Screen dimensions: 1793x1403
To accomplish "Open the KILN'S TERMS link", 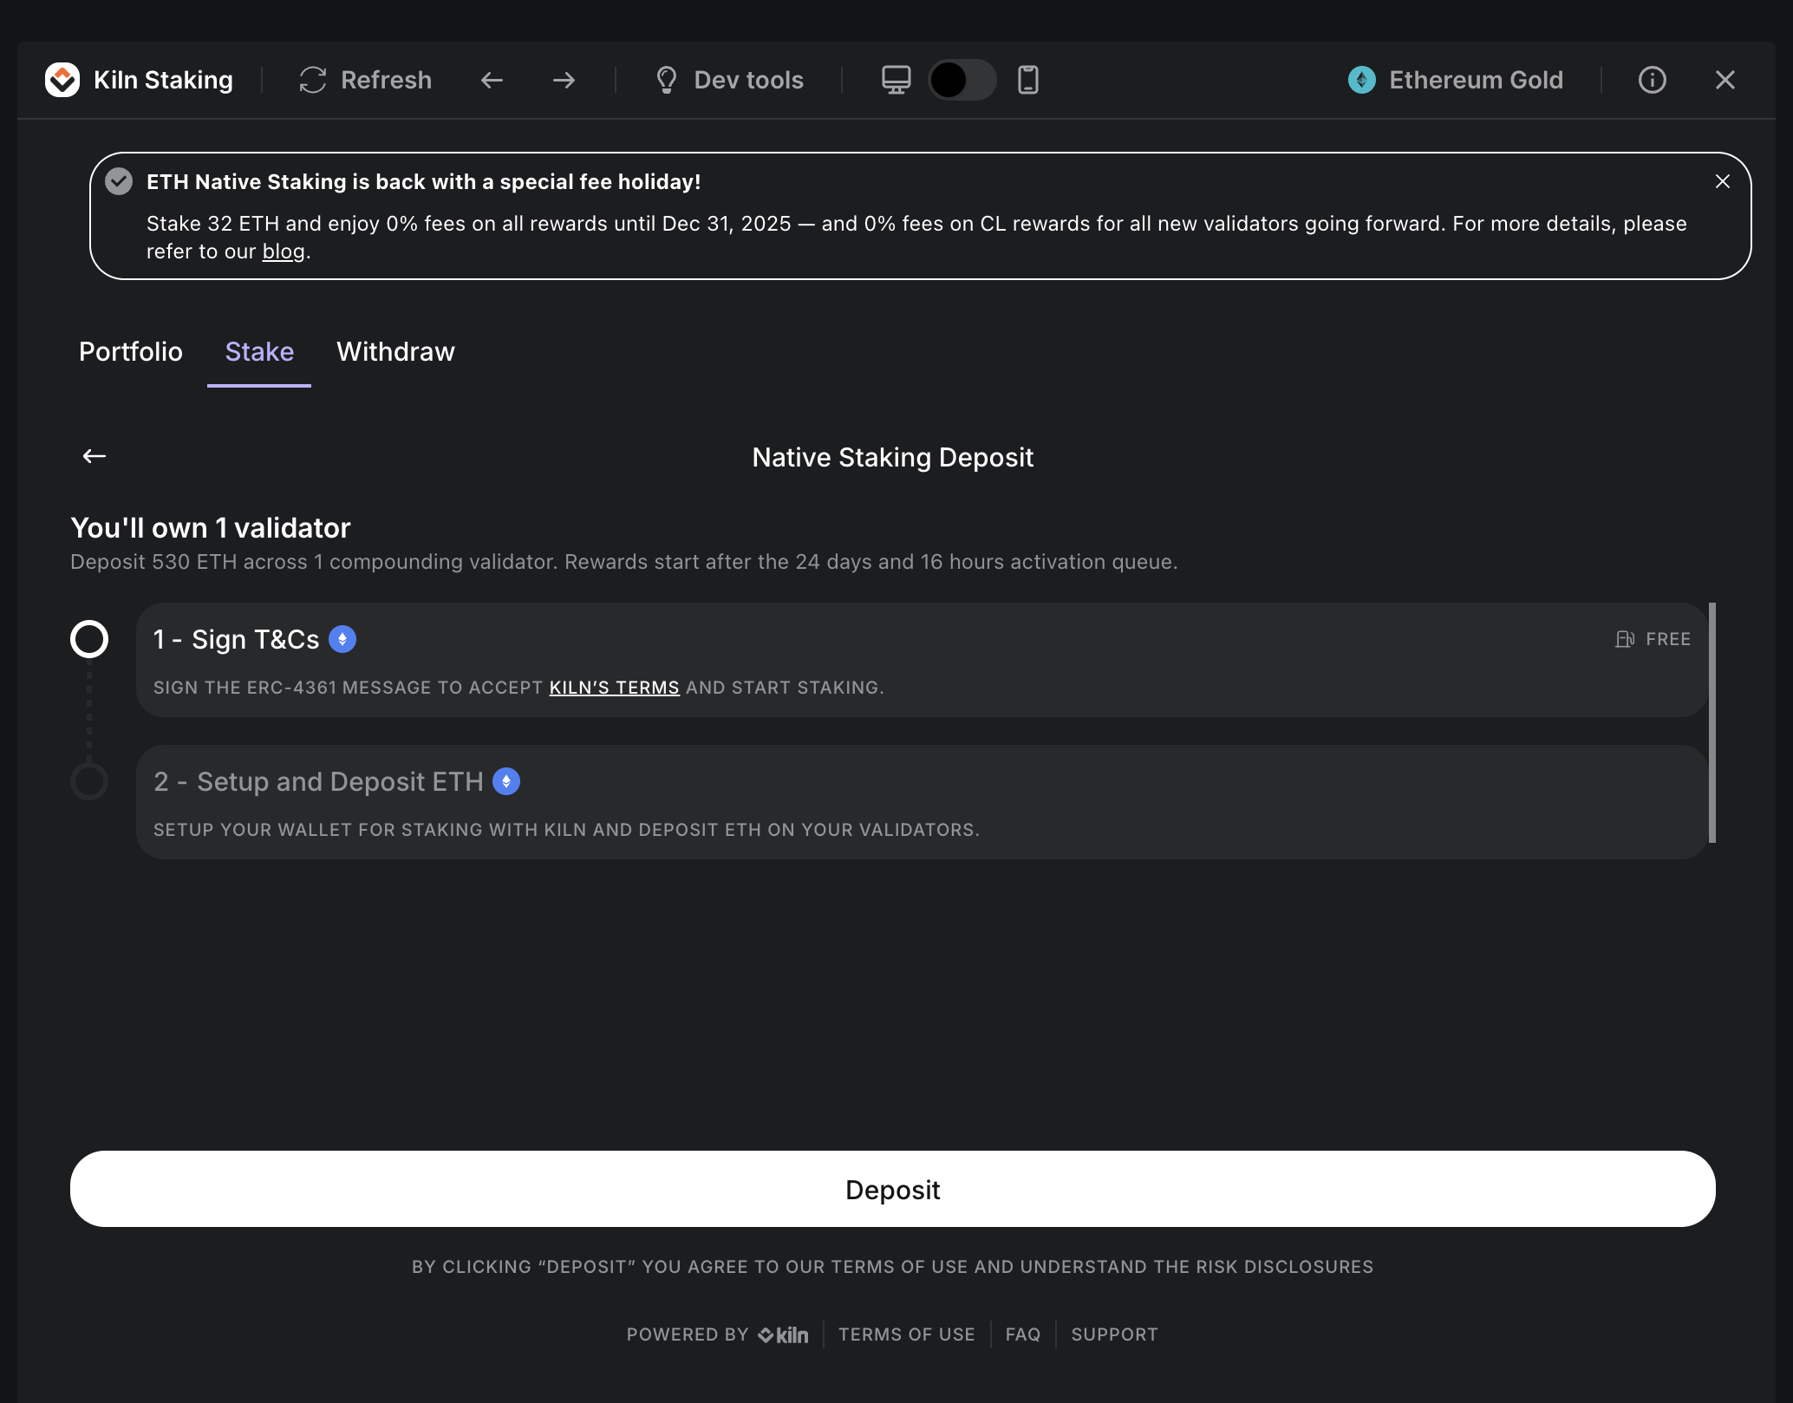I will tap(614, 688).
